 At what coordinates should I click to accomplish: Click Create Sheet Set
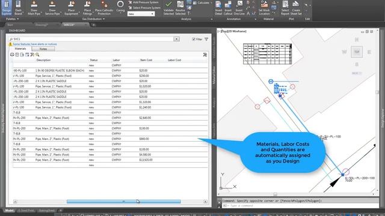[x=296, y=8]
